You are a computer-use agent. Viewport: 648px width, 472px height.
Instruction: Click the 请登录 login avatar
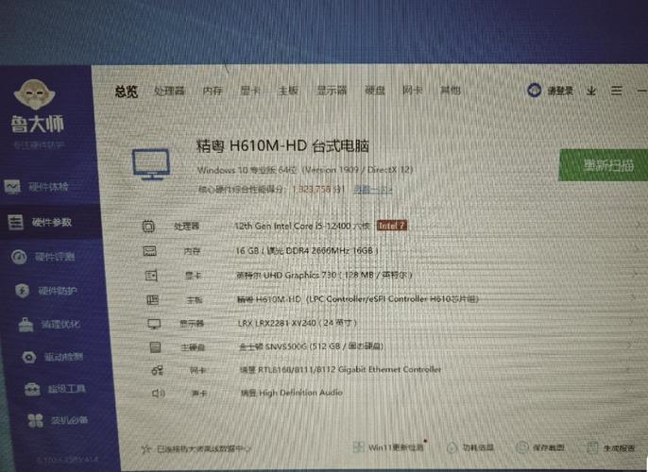click(534, 90)
